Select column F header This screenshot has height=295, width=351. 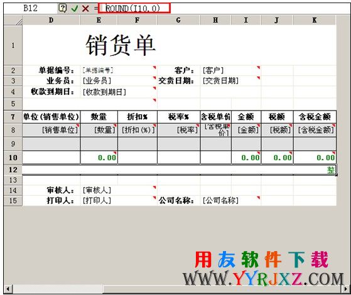(x=138, y=20)
